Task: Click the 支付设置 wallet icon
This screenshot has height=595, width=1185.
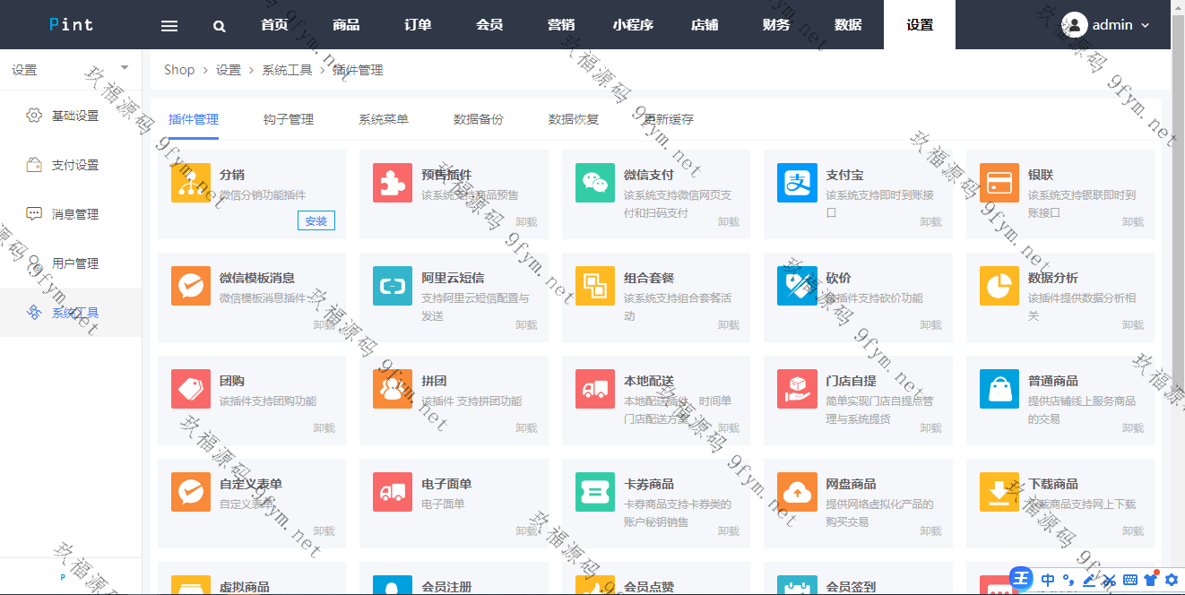Action: [x=34, y=165]
